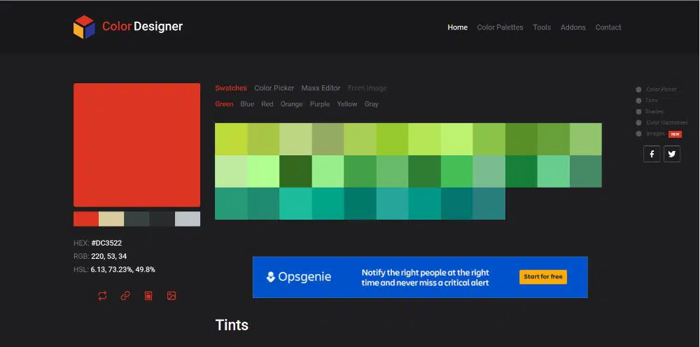This screenshot has height=347, width=700.
Task: Open the Addons navigation menu
Action: (573, 27)
